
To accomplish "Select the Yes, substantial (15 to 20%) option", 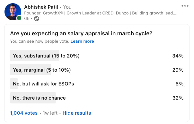I will pyautogui.click(x=97, y=56).
